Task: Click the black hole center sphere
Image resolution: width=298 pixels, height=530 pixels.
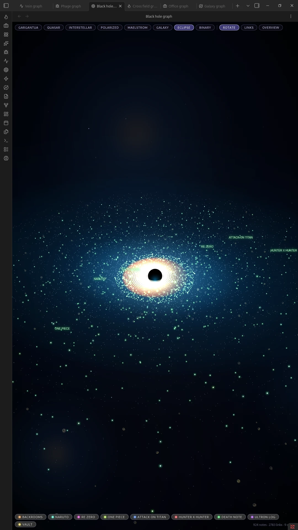Action: click(155, 275)
